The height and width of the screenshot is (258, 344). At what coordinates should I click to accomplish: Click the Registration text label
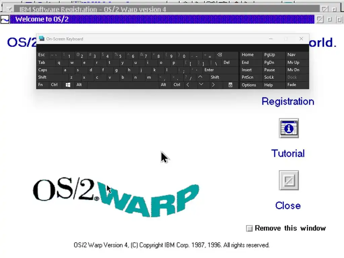tap(288, 101)
